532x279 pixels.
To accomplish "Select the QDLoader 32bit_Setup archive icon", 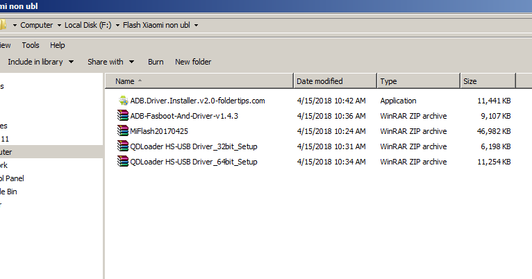I will point(123,146).
